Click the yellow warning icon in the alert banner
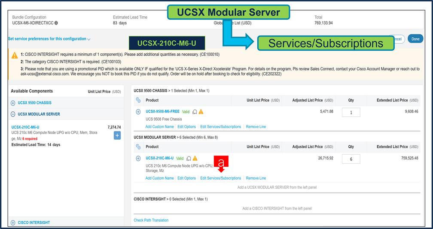Viewport: 433px width, 229px height. (x=15, y=55)
